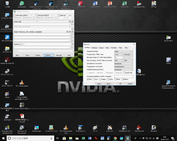The height and width of the screenshot is (141, 177).
Task: Enable the QZSS satellite checkbox
Action: [x=108, y=79]
